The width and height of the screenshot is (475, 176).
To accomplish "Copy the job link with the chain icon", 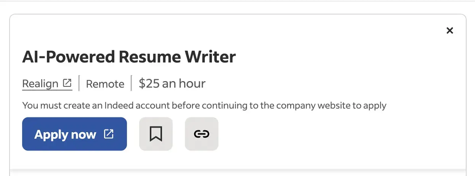I will click(x=202, y=134).
